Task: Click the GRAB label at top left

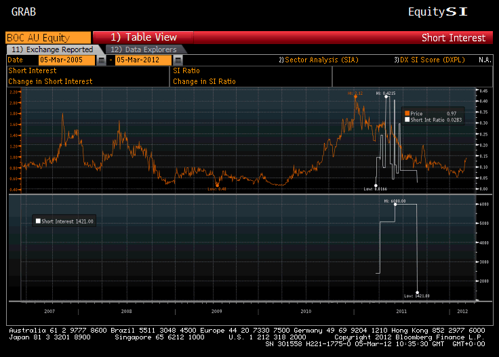Action: (x=24, y=12)
